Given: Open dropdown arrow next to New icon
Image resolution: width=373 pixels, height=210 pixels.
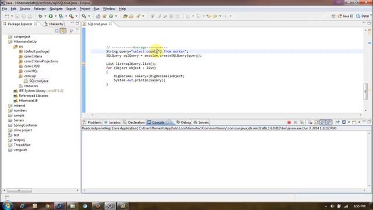Looking at the screenshot, I should point(12,16).
